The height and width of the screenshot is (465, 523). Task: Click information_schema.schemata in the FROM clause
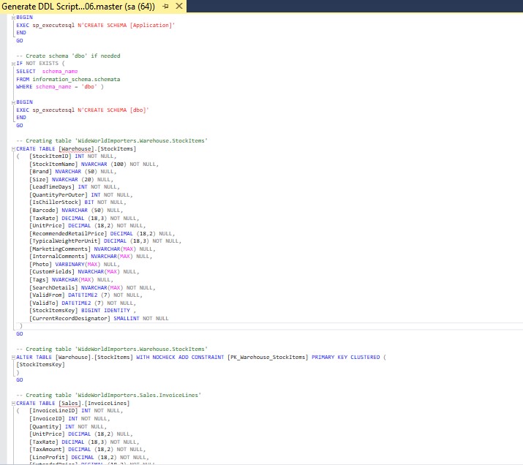pyautogui.click(x=76, y=79)
